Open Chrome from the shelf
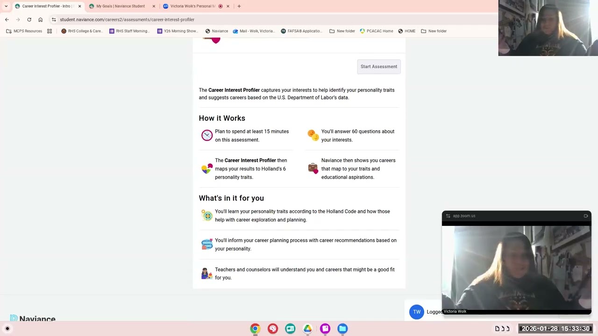 [x=255, y=329]
